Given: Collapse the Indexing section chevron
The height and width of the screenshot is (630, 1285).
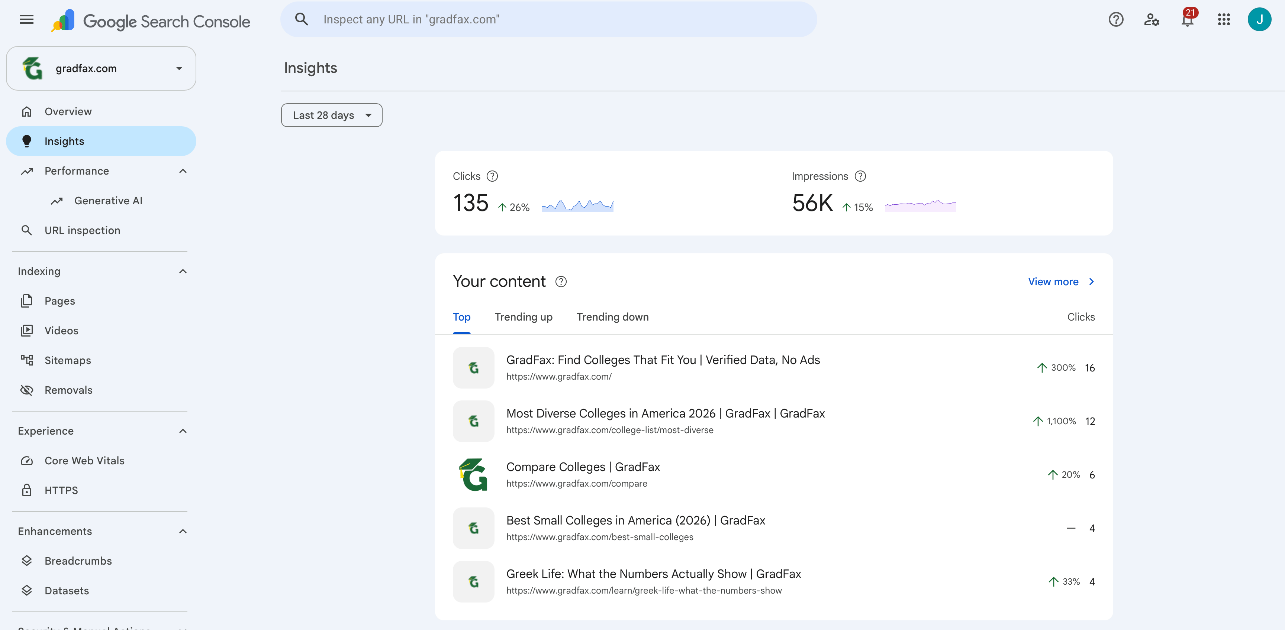Looking at the screenshot, I should point(183,271).
